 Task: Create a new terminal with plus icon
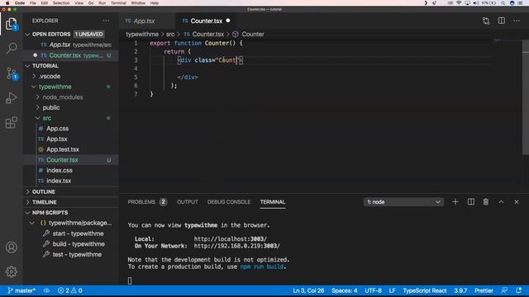455,201
